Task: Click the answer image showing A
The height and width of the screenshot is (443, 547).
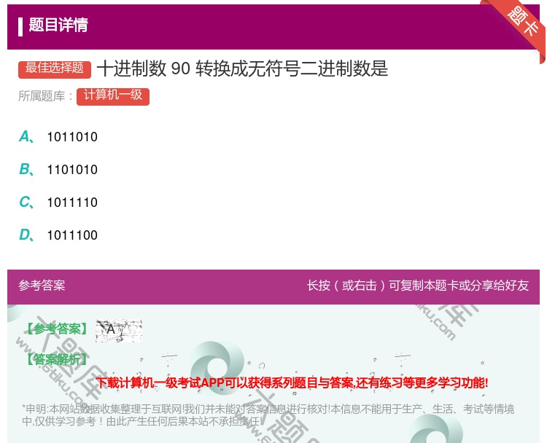Action: [119, 330]
